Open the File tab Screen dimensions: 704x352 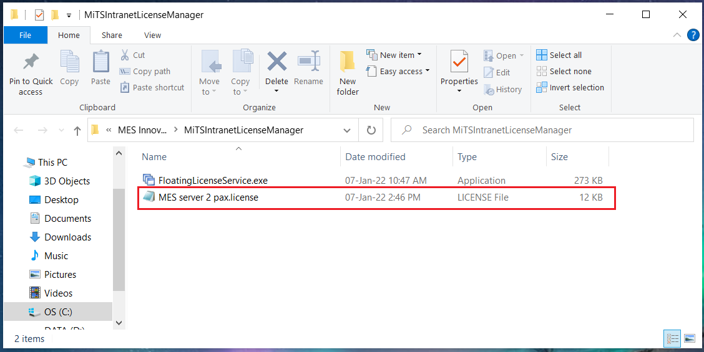pyautogui.click(x=25, y=35)
